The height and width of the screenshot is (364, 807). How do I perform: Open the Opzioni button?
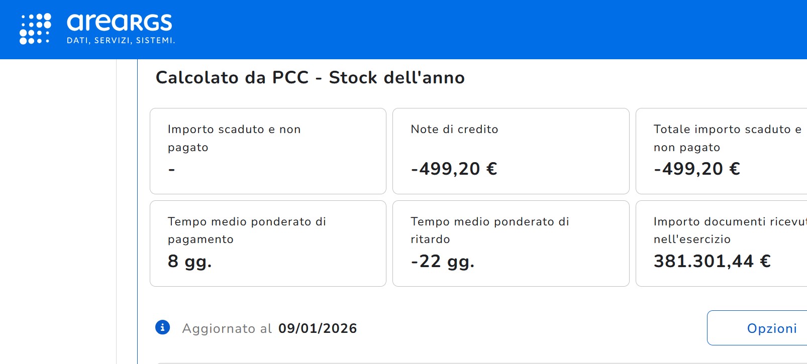(x=771, y=328)
